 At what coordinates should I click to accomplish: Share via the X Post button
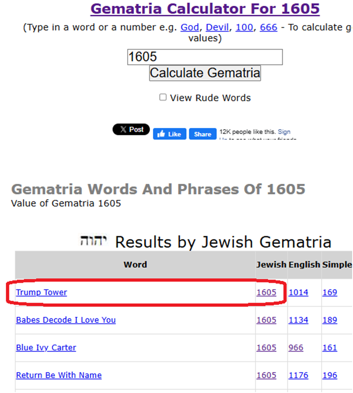(x=131, y=129)
